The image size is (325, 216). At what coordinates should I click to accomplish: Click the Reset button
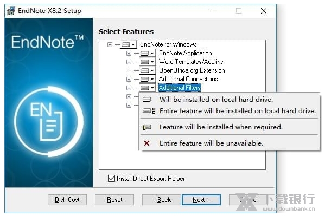[x=114, y=200]
